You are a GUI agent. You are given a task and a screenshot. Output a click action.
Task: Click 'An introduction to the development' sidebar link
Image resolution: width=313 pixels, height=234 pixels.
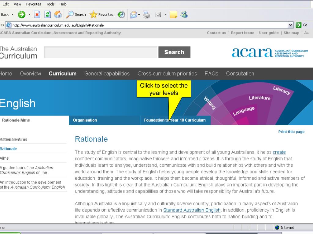[x=32, y=185]
